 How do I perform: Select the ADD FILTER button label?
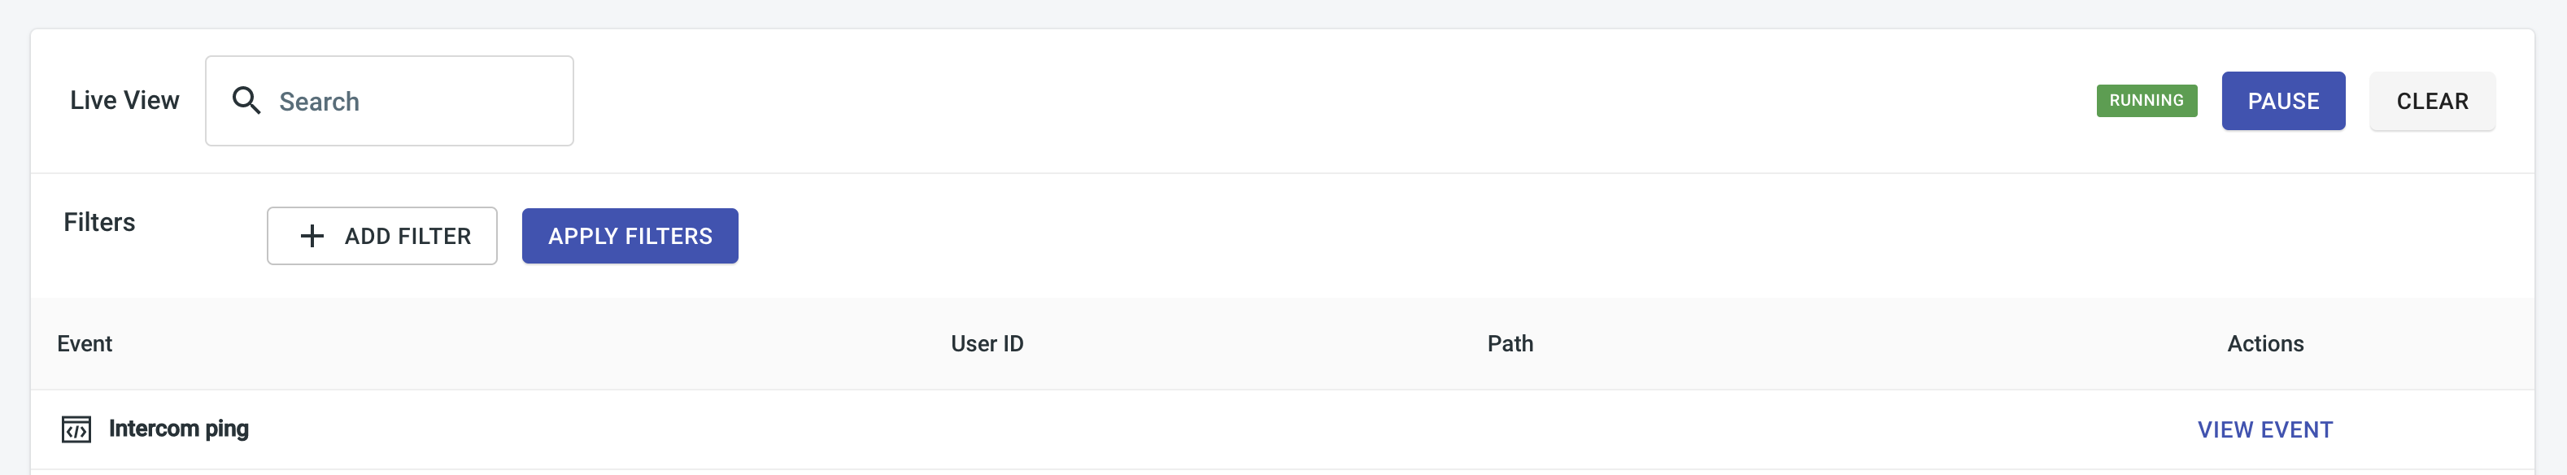click(x=407, y=236)
